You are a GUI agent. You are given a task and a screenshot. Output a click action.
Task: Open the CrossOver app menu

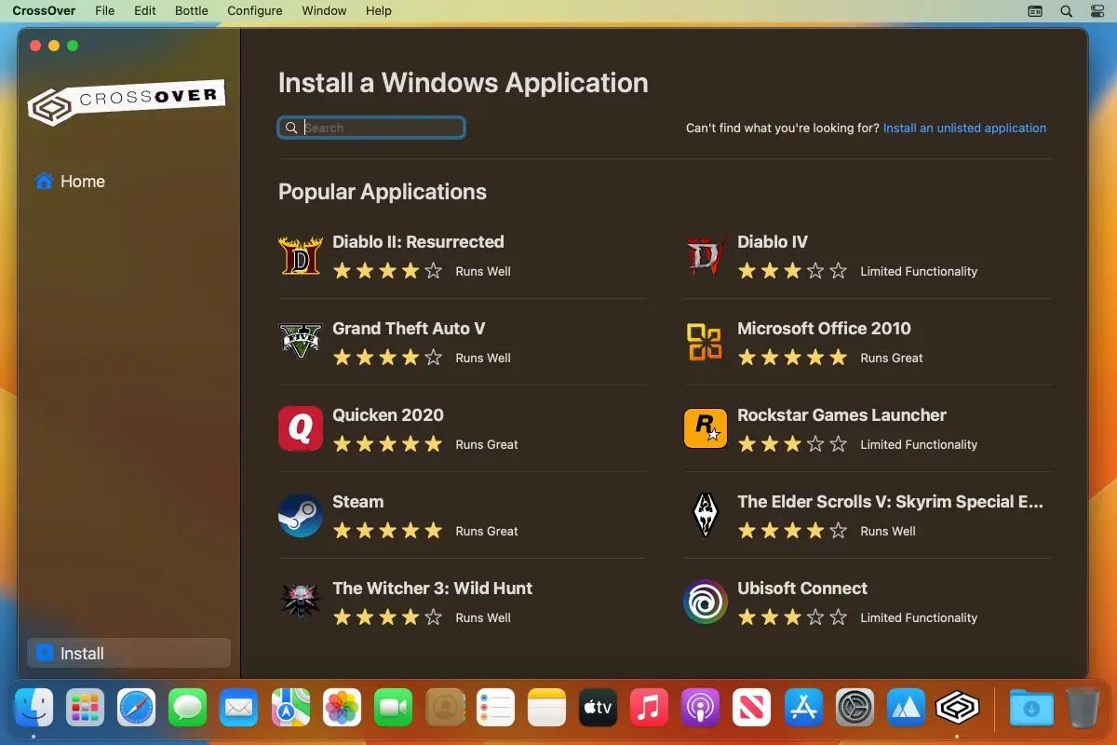pos(45,10)
